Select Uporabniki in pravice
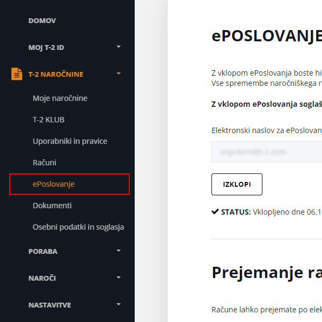Viewport: 322px width, 322px height. (x=70, y=141)
